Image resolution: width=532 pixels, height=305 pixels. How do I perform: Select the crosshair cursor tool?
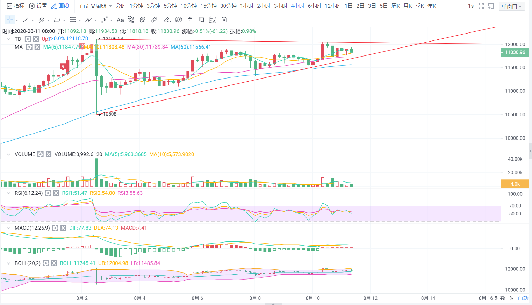click(10, 20)
